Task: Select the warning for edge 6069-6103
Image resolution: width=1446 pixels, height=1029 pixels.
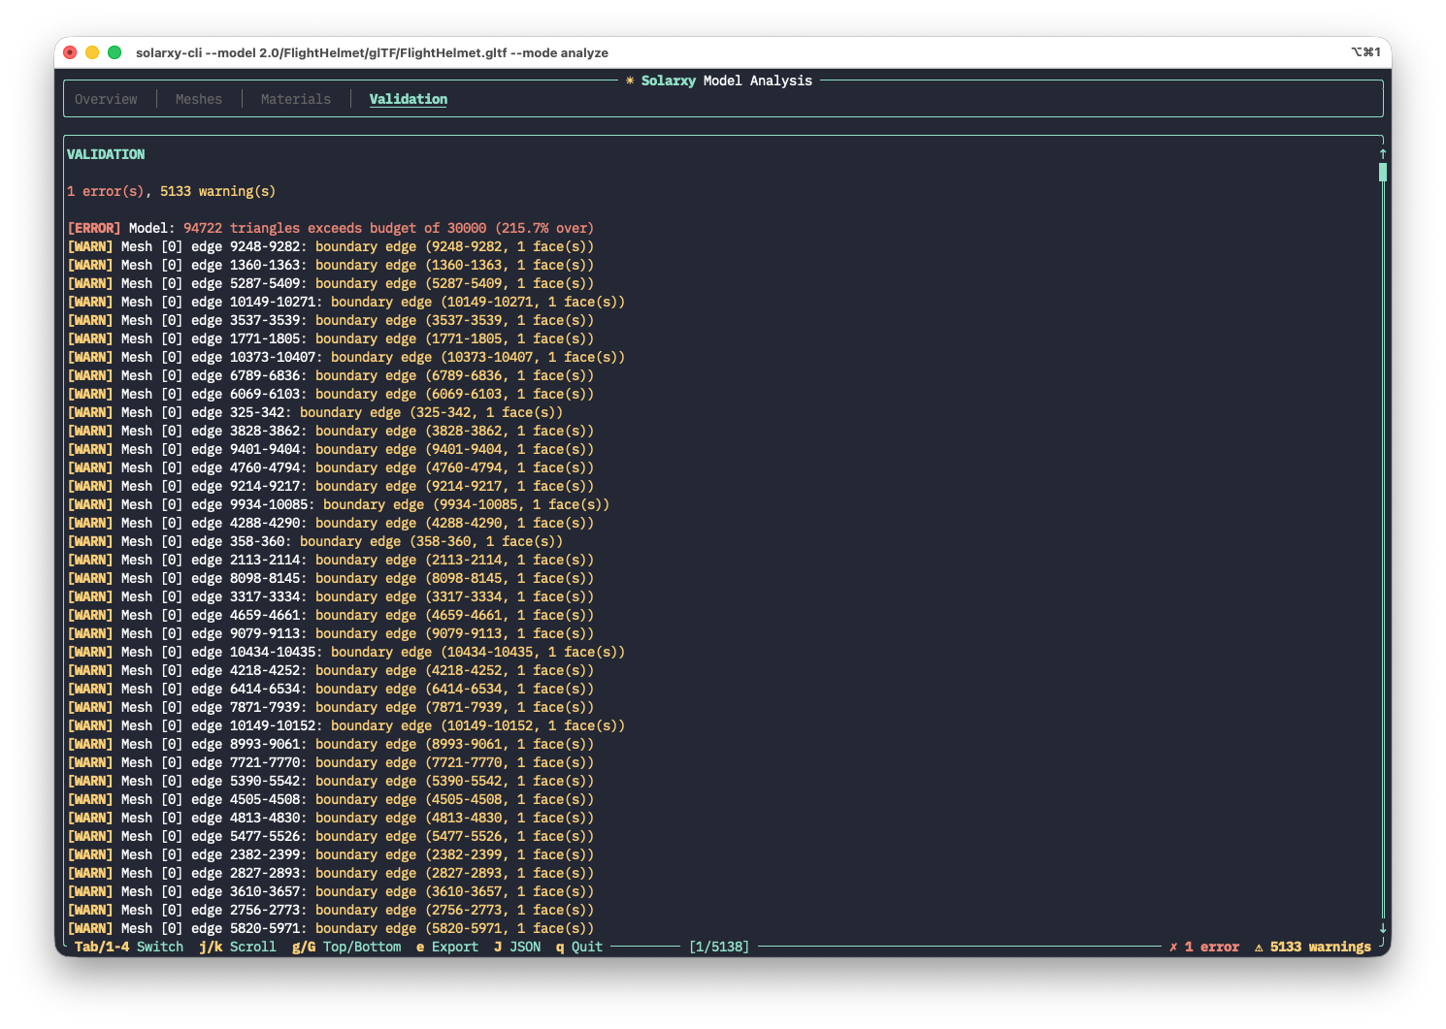Action: [x=331, y=394]
